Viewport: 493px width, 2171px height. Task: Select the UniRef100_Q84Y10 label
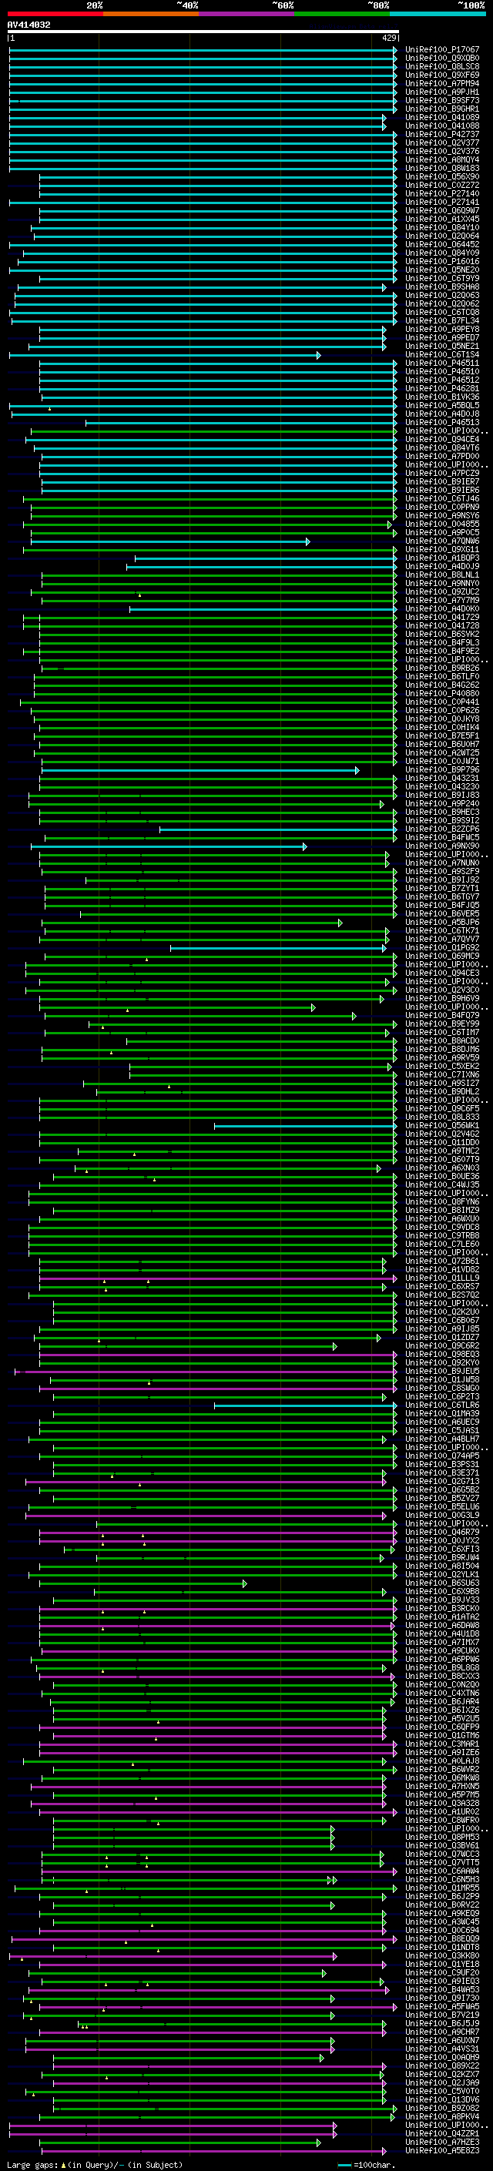pyautogui.click(x=442, y=227)
